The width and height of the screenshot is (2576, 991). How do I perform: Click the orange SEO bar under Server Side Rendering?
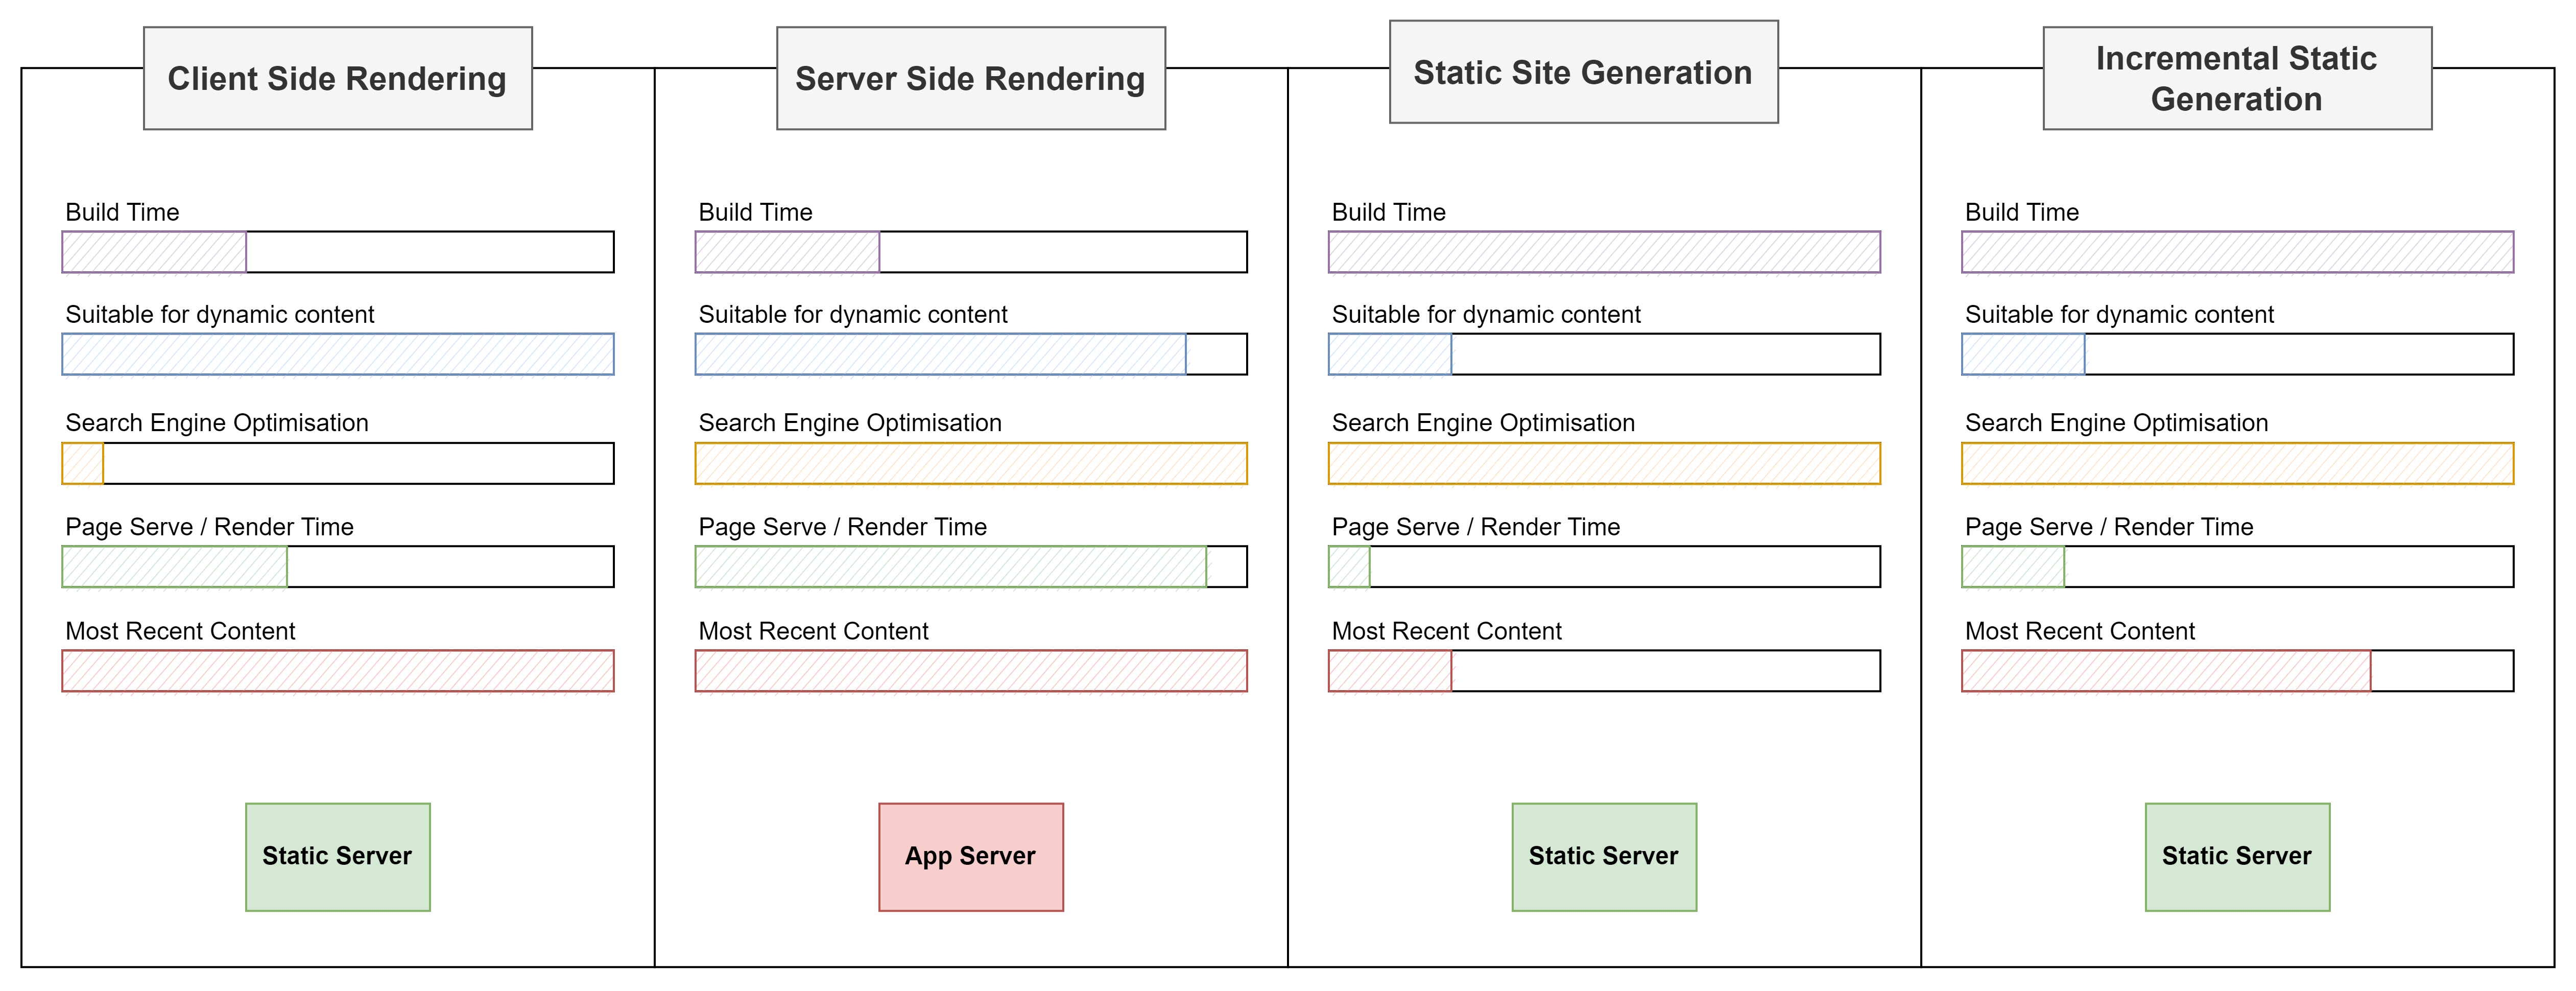(x=971, y=464)
